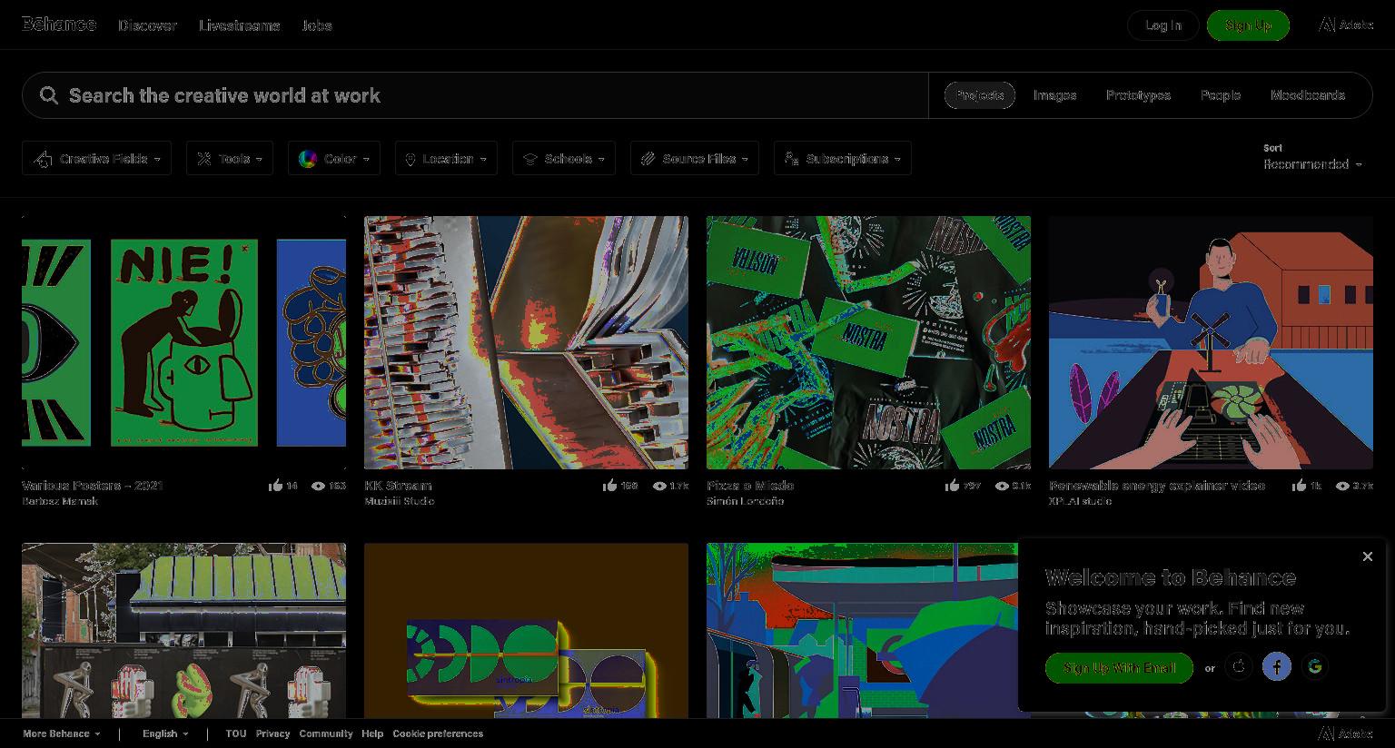Open the Adobe logo in the header
The width and height of the screenshot is (1395, 748).
(1346, 25)
